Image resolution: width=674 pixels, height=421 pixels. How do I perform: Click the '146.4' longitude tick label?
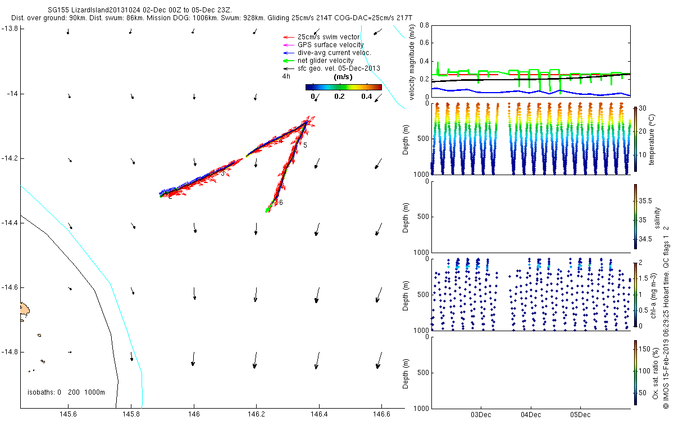pos(319,414)
